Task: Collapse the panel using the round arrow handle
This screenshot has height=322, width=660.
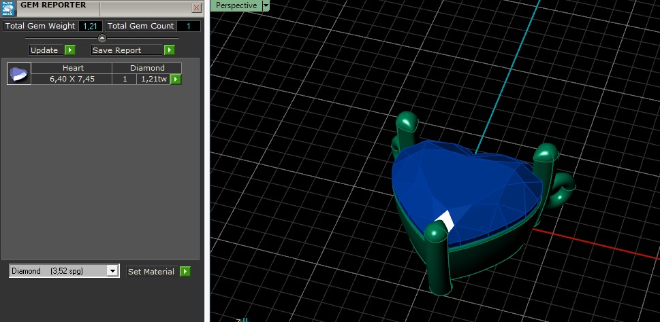Action: click(x=102, y=38)
